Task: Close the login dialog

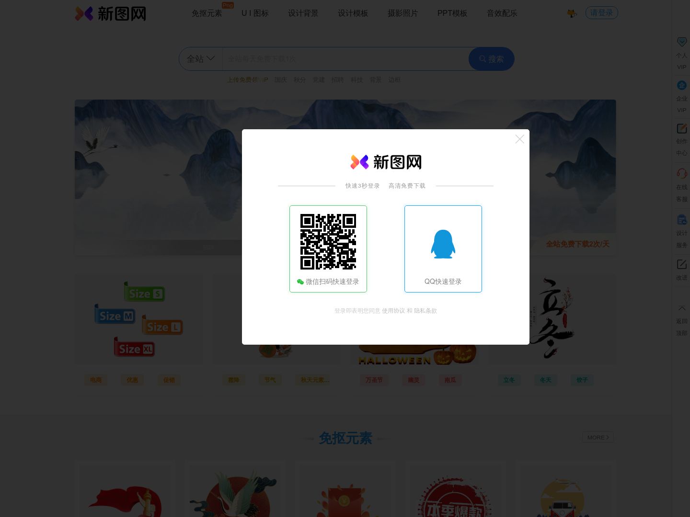Action: coord(519,139)
